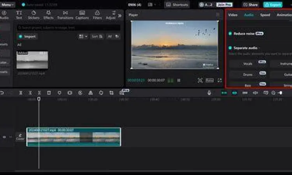Screen dimensions: 292x175
Task: Open the Transitions panel
Action: click(x=65, y=15)
